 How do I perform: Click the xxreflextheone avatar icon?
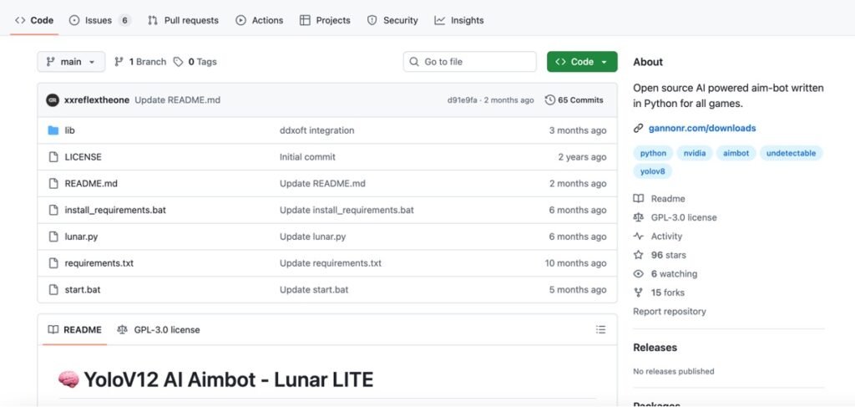tap(53, 100)
